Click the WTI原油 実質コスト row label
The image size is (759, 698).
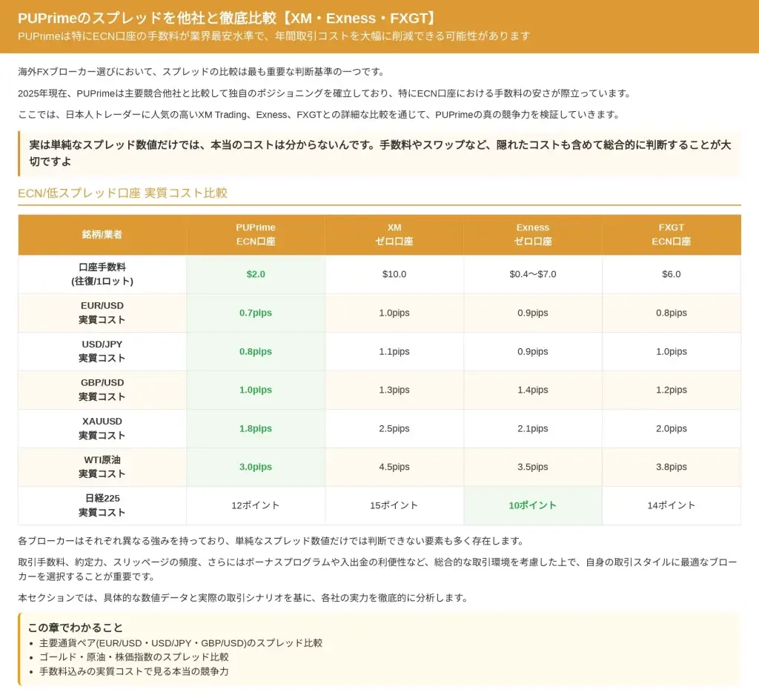102,467
